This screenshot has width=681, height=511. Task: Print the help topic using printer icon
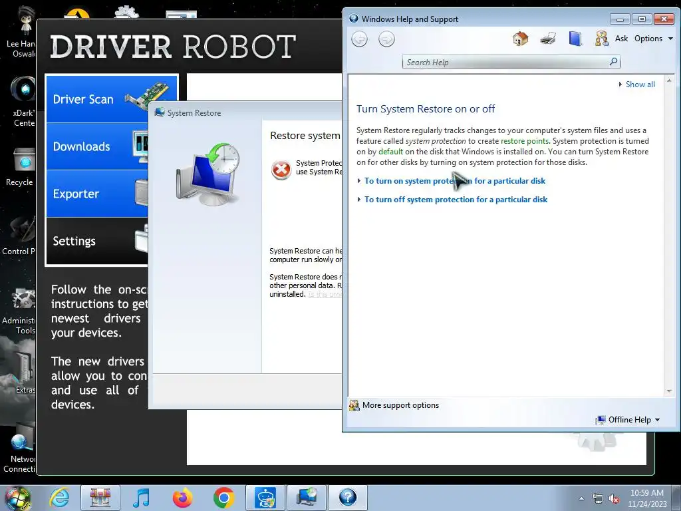(x=548, y=39)
